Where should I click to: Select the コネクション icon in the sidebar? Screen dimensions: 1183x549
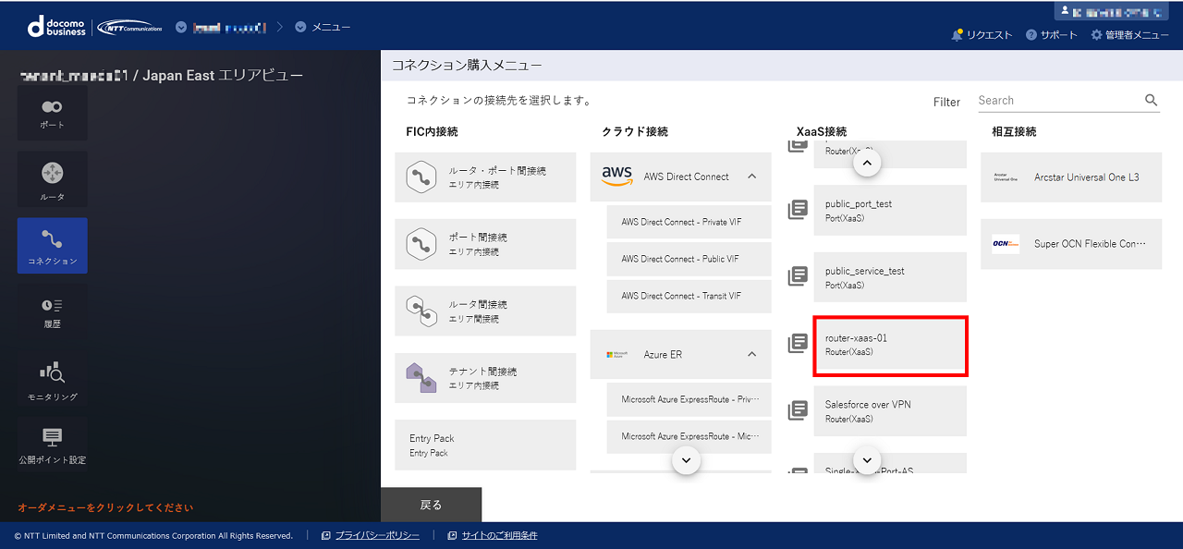52,246
